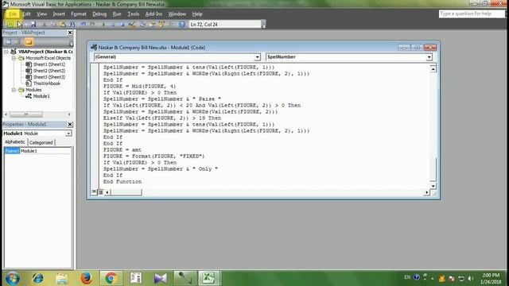The width and height of the screenshot is (509, 286).
Task: Switch to the Alphabetic properties tab
Action: tap(15, 142)
